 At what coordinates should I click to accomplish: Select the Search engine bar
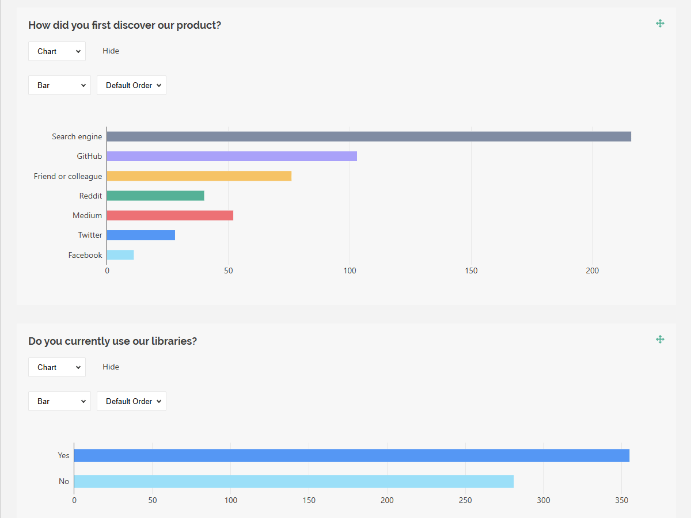coord(369,136)
